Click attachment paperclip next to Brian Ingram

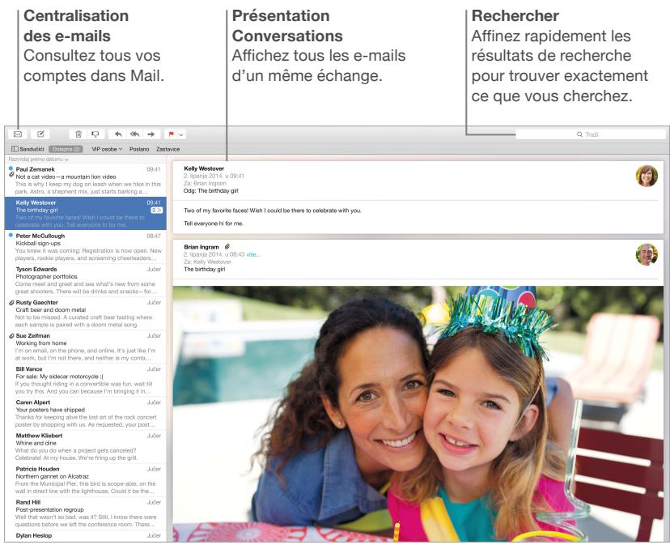click(227, 246)
